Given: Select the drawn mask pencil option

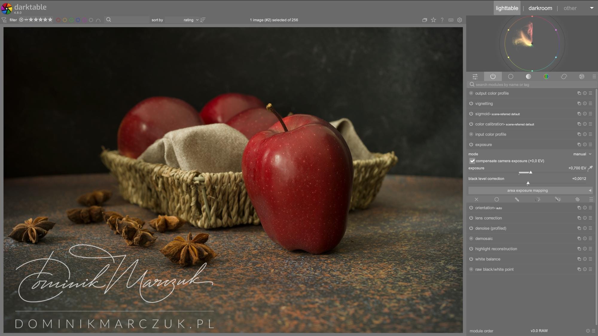Looking at the screenshot, I should pos(517,199).
